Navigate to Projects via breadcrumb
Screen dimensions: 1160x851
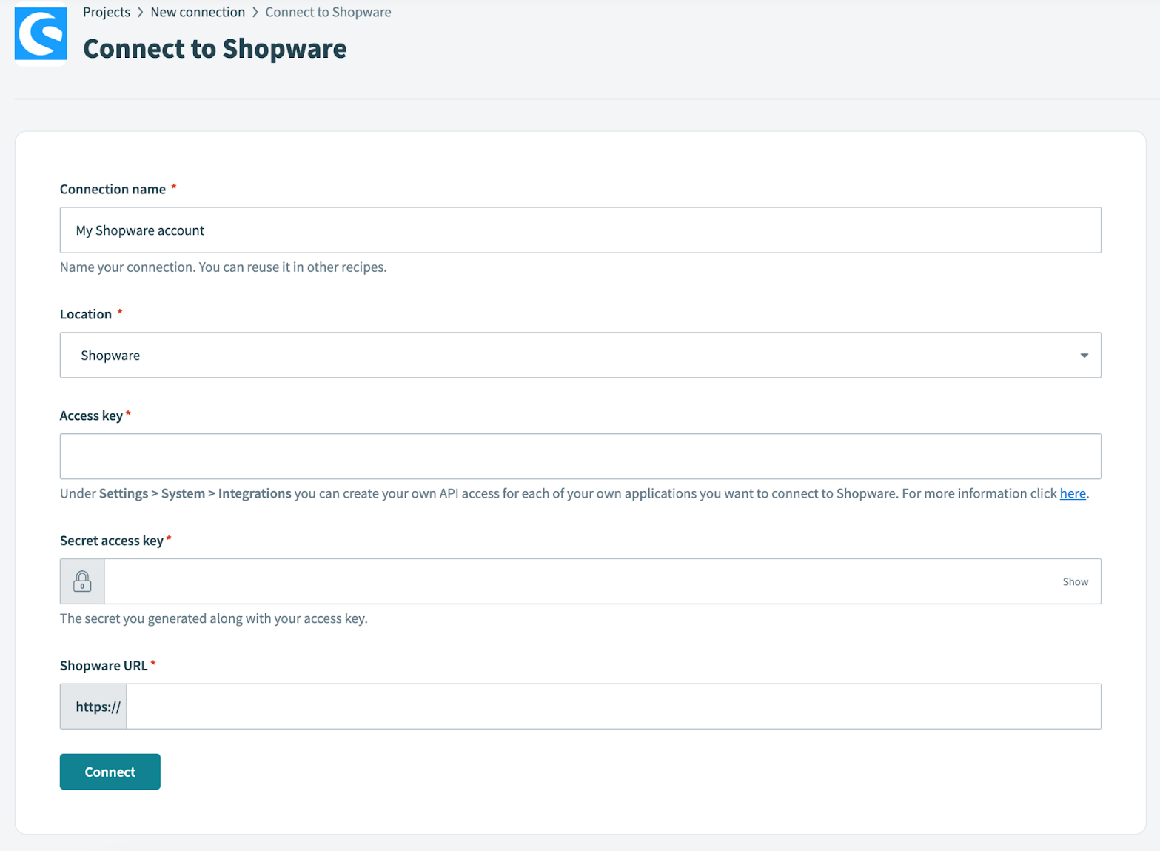click(x=107, y=12)
